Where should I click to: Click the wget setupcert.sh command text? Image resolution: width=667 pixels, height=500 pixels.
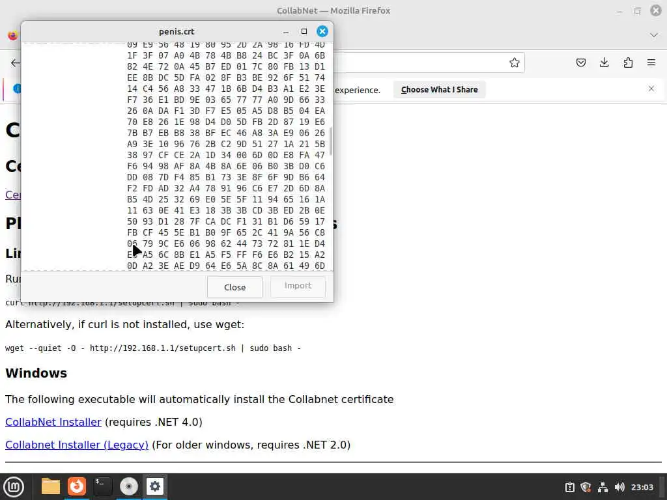point(152,348)
